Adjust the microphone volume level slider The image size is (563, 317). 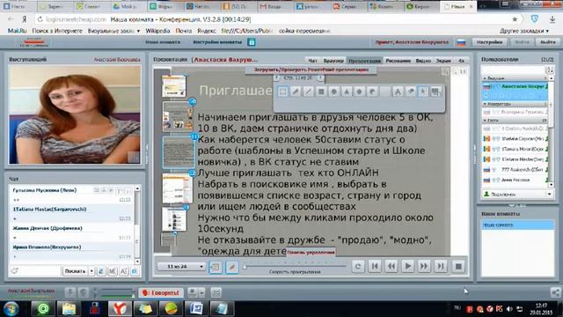117,296
